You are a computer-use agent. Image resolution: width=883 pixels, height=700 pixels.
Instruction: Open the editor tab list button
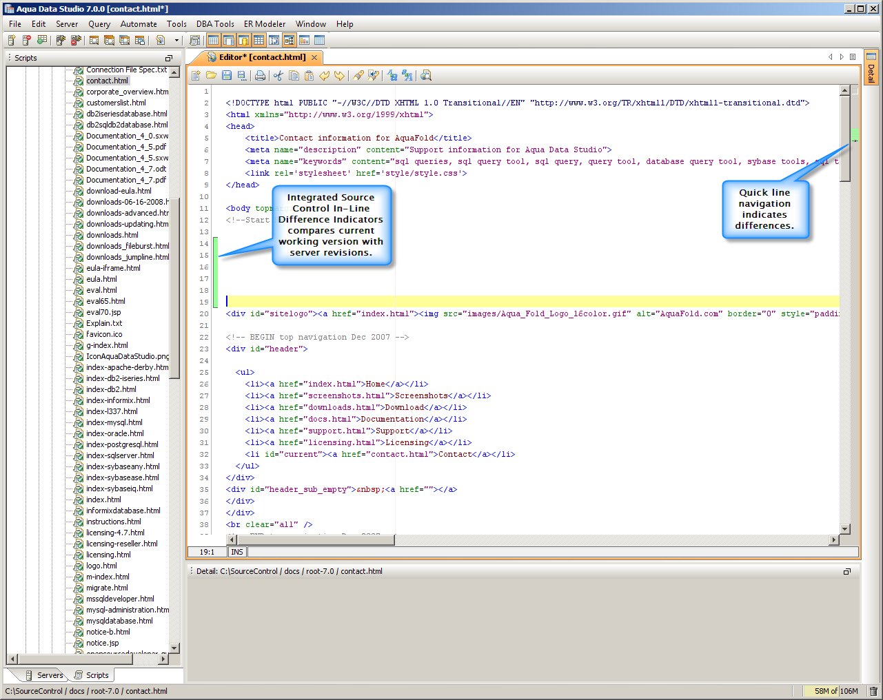pos(853,57)
